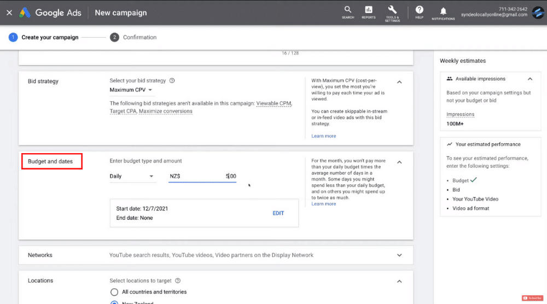
Task: Click the Budget item with green check
Action: click(464, 180)
